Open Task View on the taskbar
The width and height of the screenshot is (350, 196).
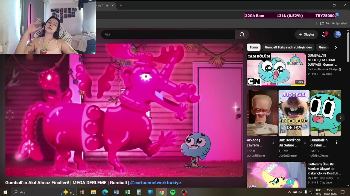coord(82,192)
